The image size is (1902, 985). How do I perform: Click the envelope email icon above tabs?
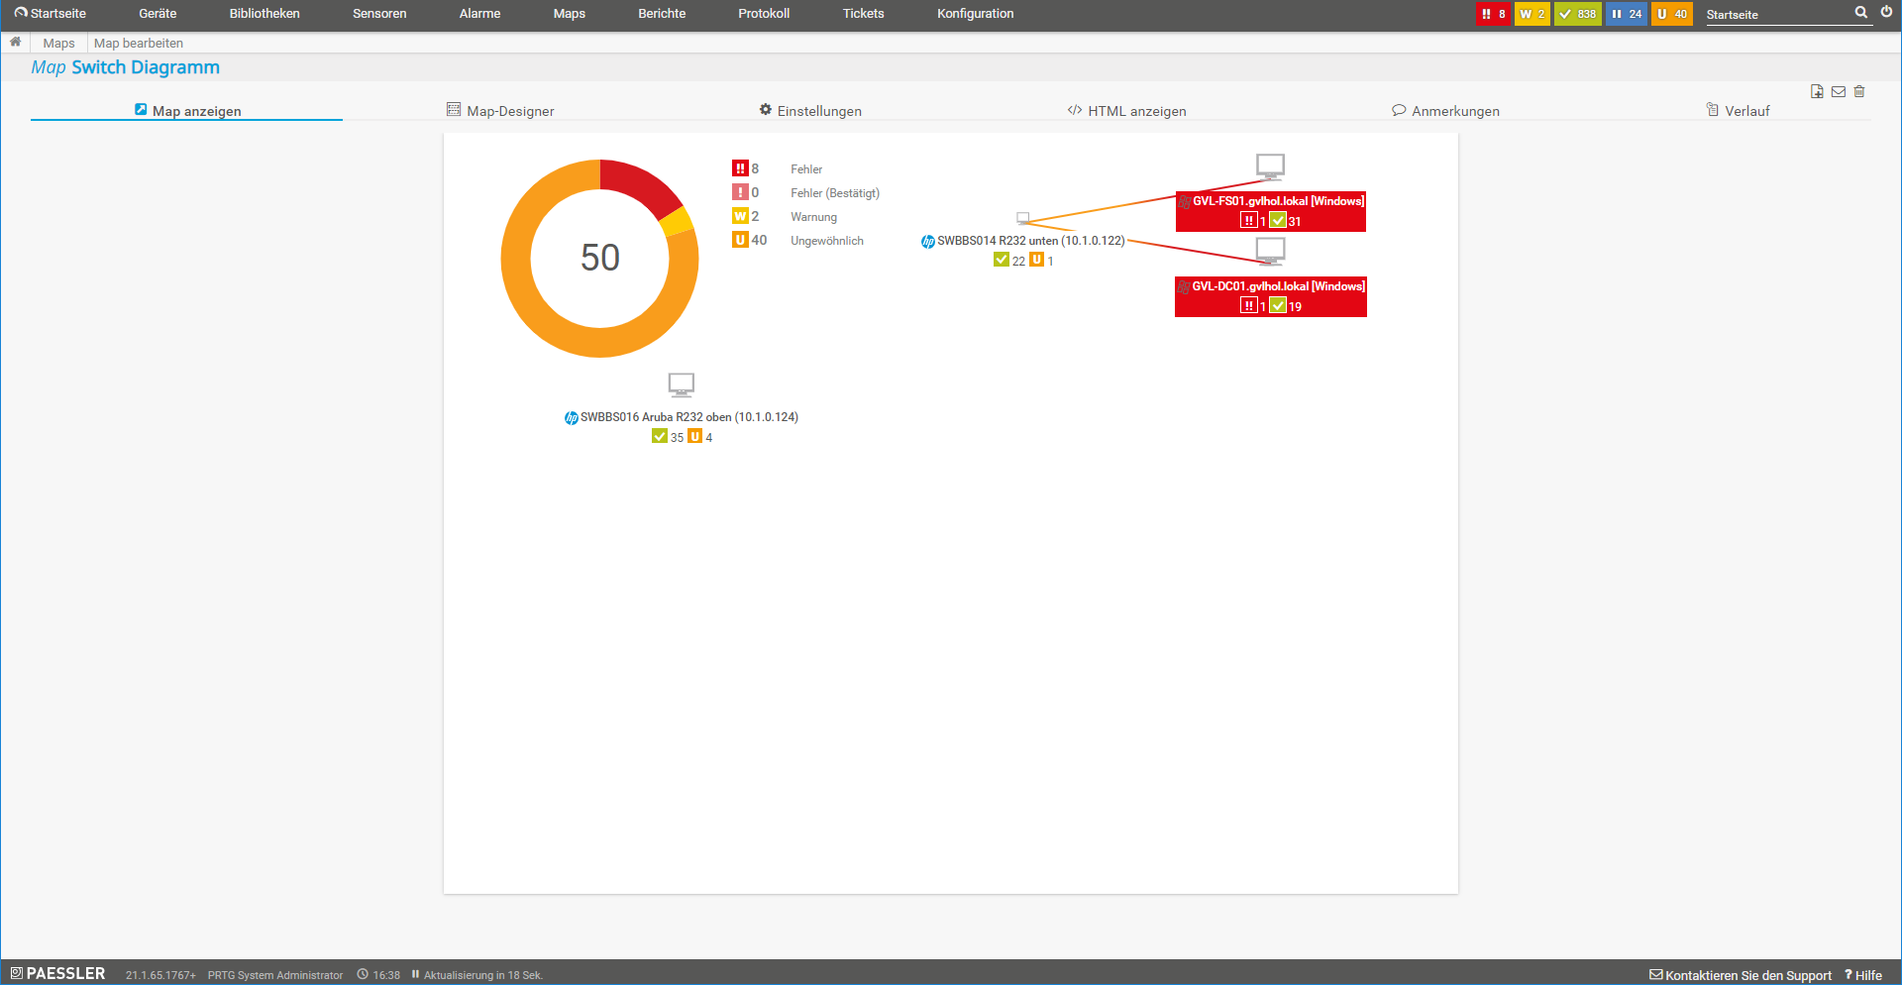point(1839,92)
